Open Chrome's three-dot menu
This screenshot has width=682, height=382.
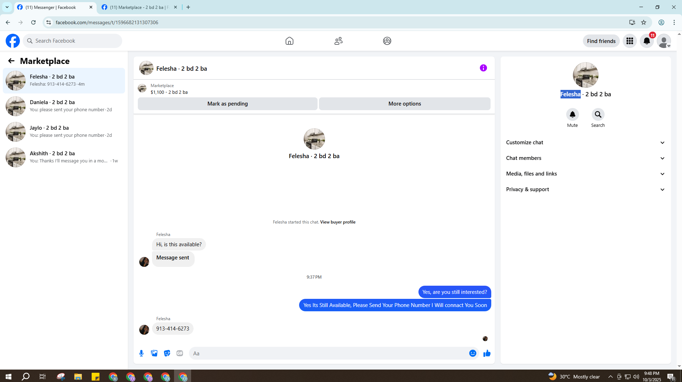point(674,22)
